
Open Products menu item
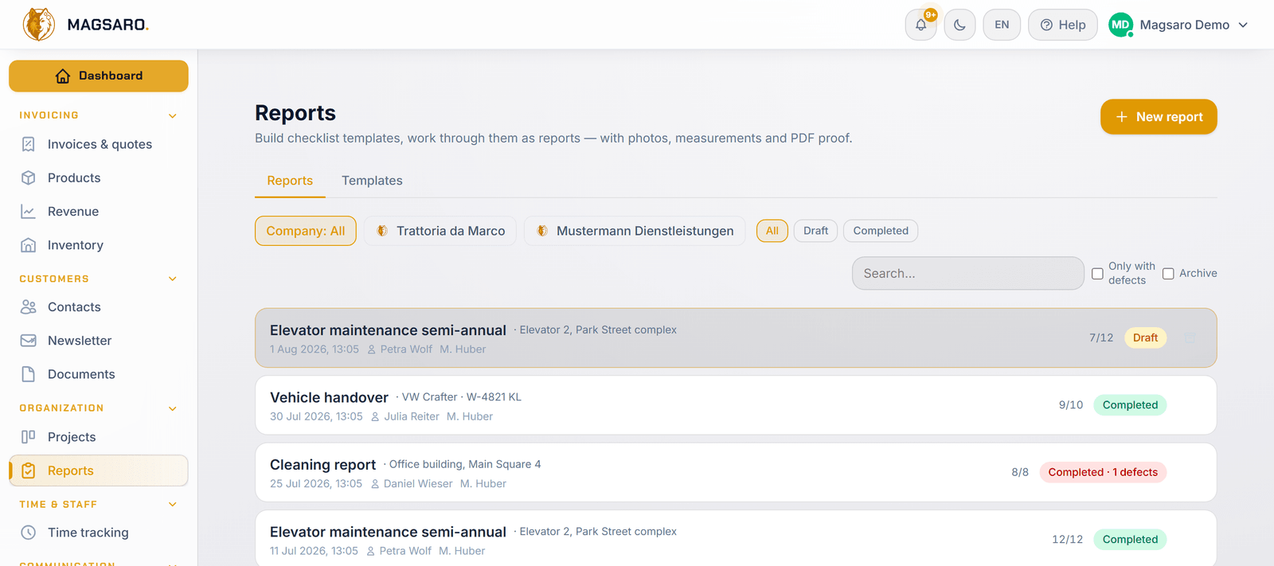click(x=99, y=178)
